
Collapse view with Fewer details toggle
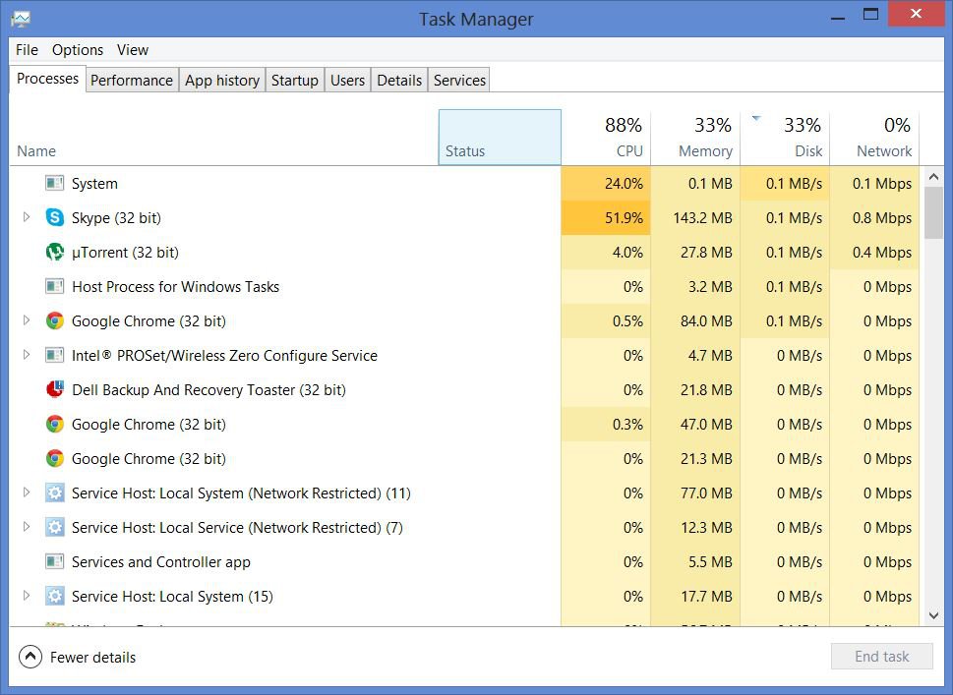coord(30,657)
